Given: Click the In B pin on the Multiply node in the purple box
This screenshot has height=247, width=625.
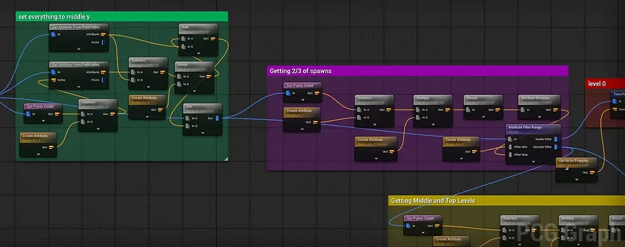Looking at the screenshot, I should tap(417, 117).
